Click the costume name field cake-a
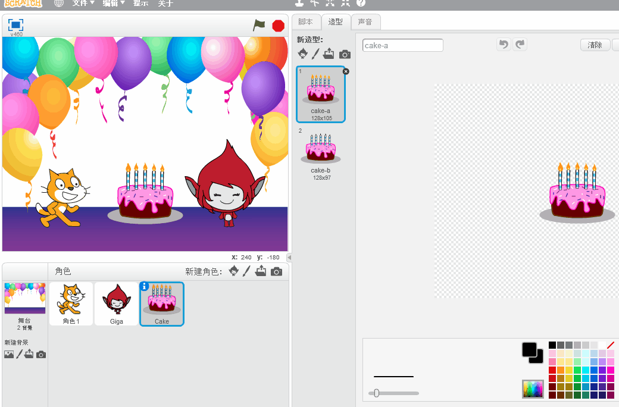This screenshot has height=407, width=619. tap(403, 45)
